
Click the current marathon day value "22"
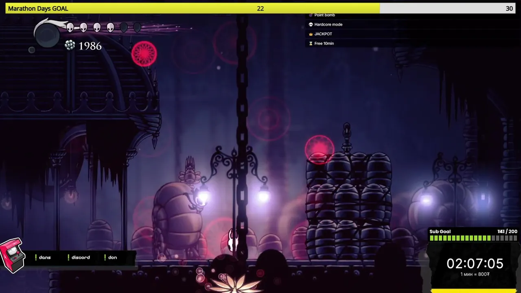[x=260, y=9]
